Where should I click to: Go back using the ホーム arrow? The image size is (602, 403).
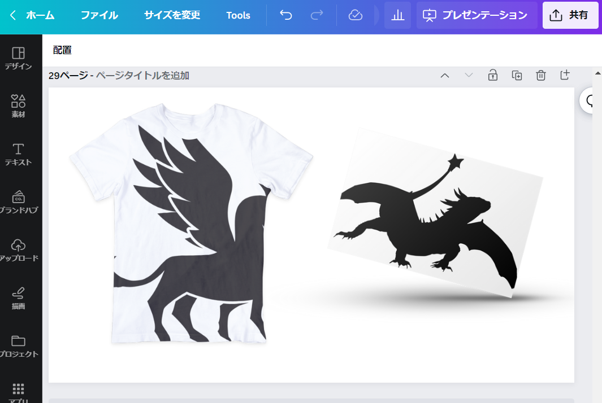tap(13, 15)
